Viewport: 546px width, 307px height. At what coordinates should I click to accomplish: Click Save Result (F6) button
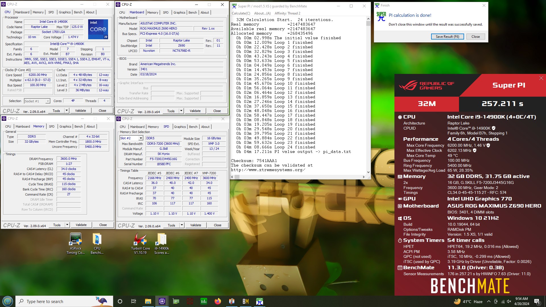tap(447, 37)
